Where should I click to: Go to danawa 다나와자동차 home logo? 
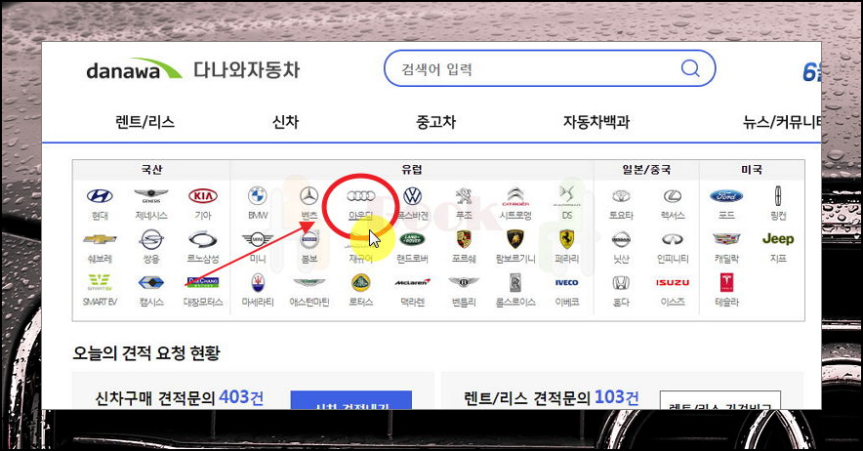click(192, 70)
